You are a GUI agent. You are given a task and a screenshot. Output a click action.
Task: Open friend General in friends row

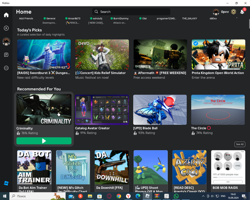(x=49, y=18)
